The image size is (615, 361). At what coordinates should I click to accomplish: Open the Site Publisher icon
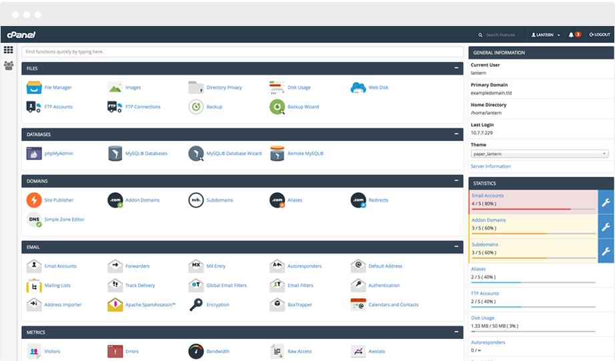34,200
